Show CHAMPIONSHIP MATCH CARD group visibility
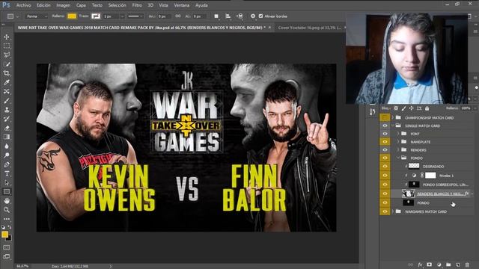The width and height of the screenshot is (479, 269). [x=385, y=117]
